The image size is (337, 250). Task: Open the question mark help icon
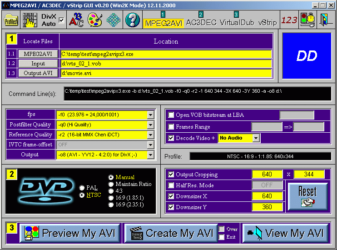[132, 20]
